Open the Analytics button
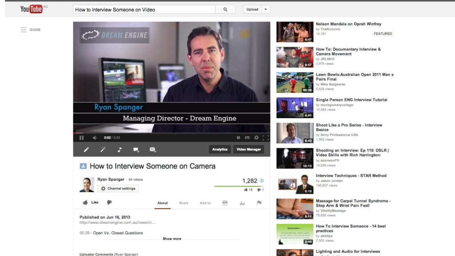The width and height of the screenshot is (455, 256). tap(220, 149)
